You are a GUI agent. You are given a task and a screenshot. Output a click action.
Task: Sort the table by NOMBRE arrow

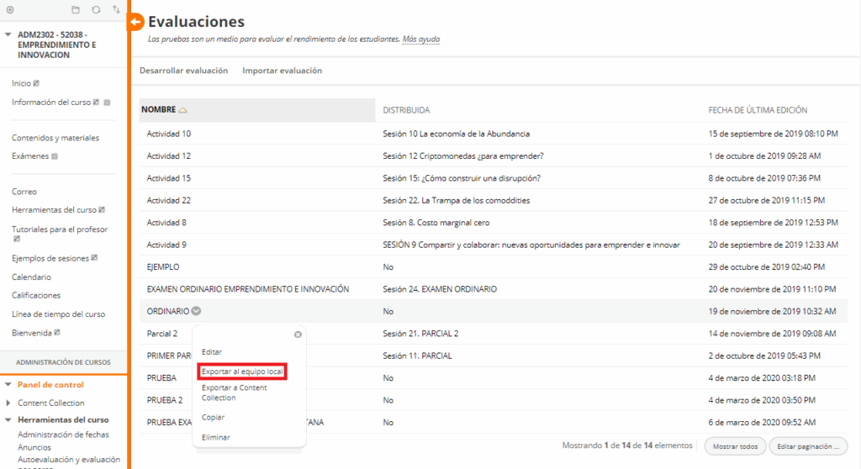click(182, 110)
